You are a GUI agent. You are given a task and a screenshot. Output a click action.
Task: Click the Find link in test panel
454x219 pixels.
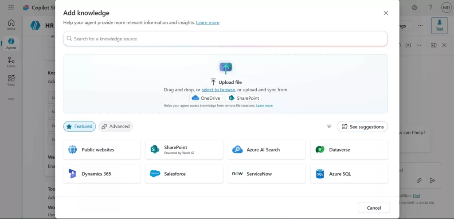(x=416, y=196)
